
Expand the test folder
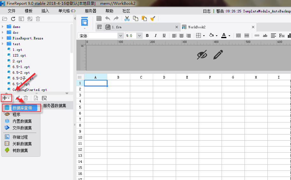3,44
